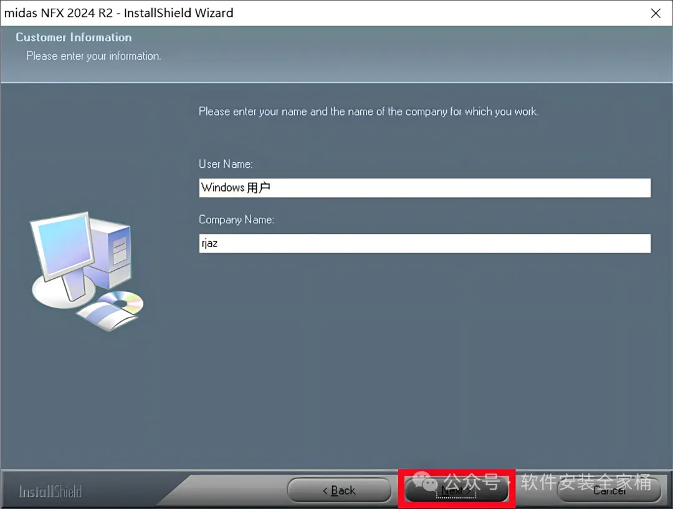673x509 pixels.
Task: Click the 'Company Name:' label
Action: point(236,220)
